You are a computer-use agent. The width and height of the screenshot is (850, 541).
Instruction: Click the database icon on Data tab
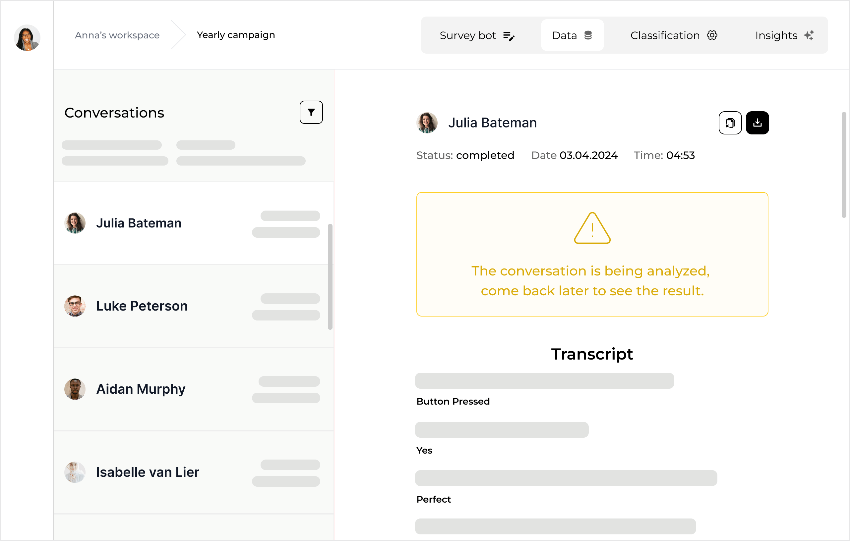pos(588,35)
